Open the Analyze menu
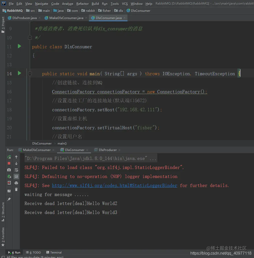The width and height of the screenshot is (254, 258). [68, 3]
